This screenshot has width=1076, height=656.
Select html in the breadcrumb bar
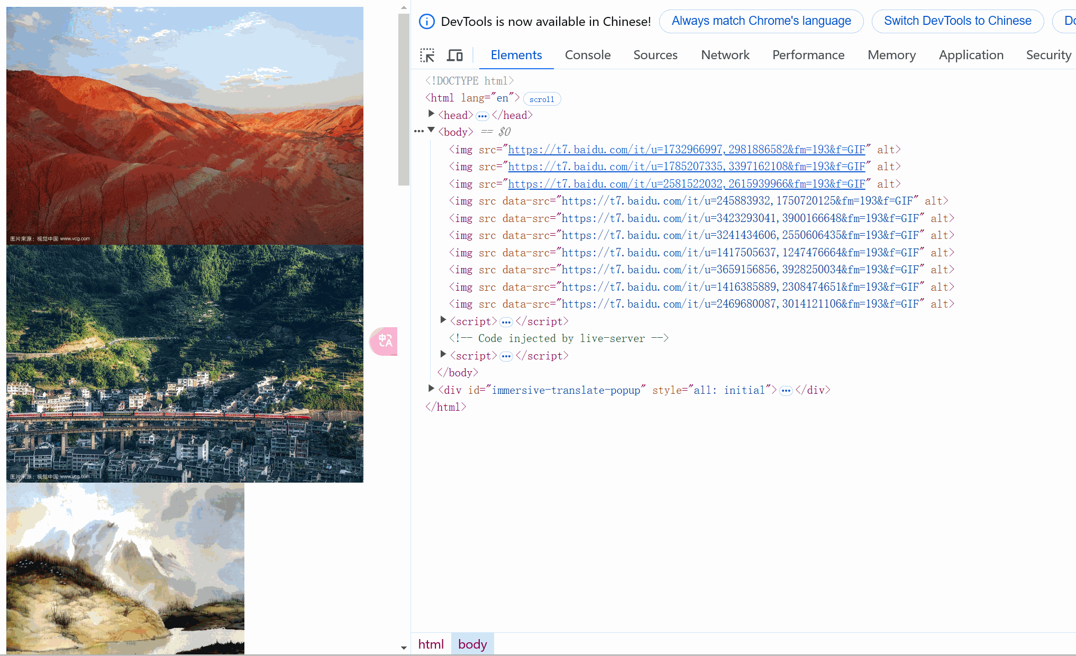[x=431, y=644]
